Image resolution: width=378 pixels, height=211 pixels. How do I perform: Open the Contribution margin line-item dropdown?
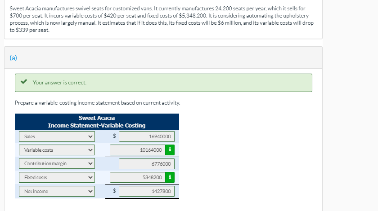click(57, 163)
